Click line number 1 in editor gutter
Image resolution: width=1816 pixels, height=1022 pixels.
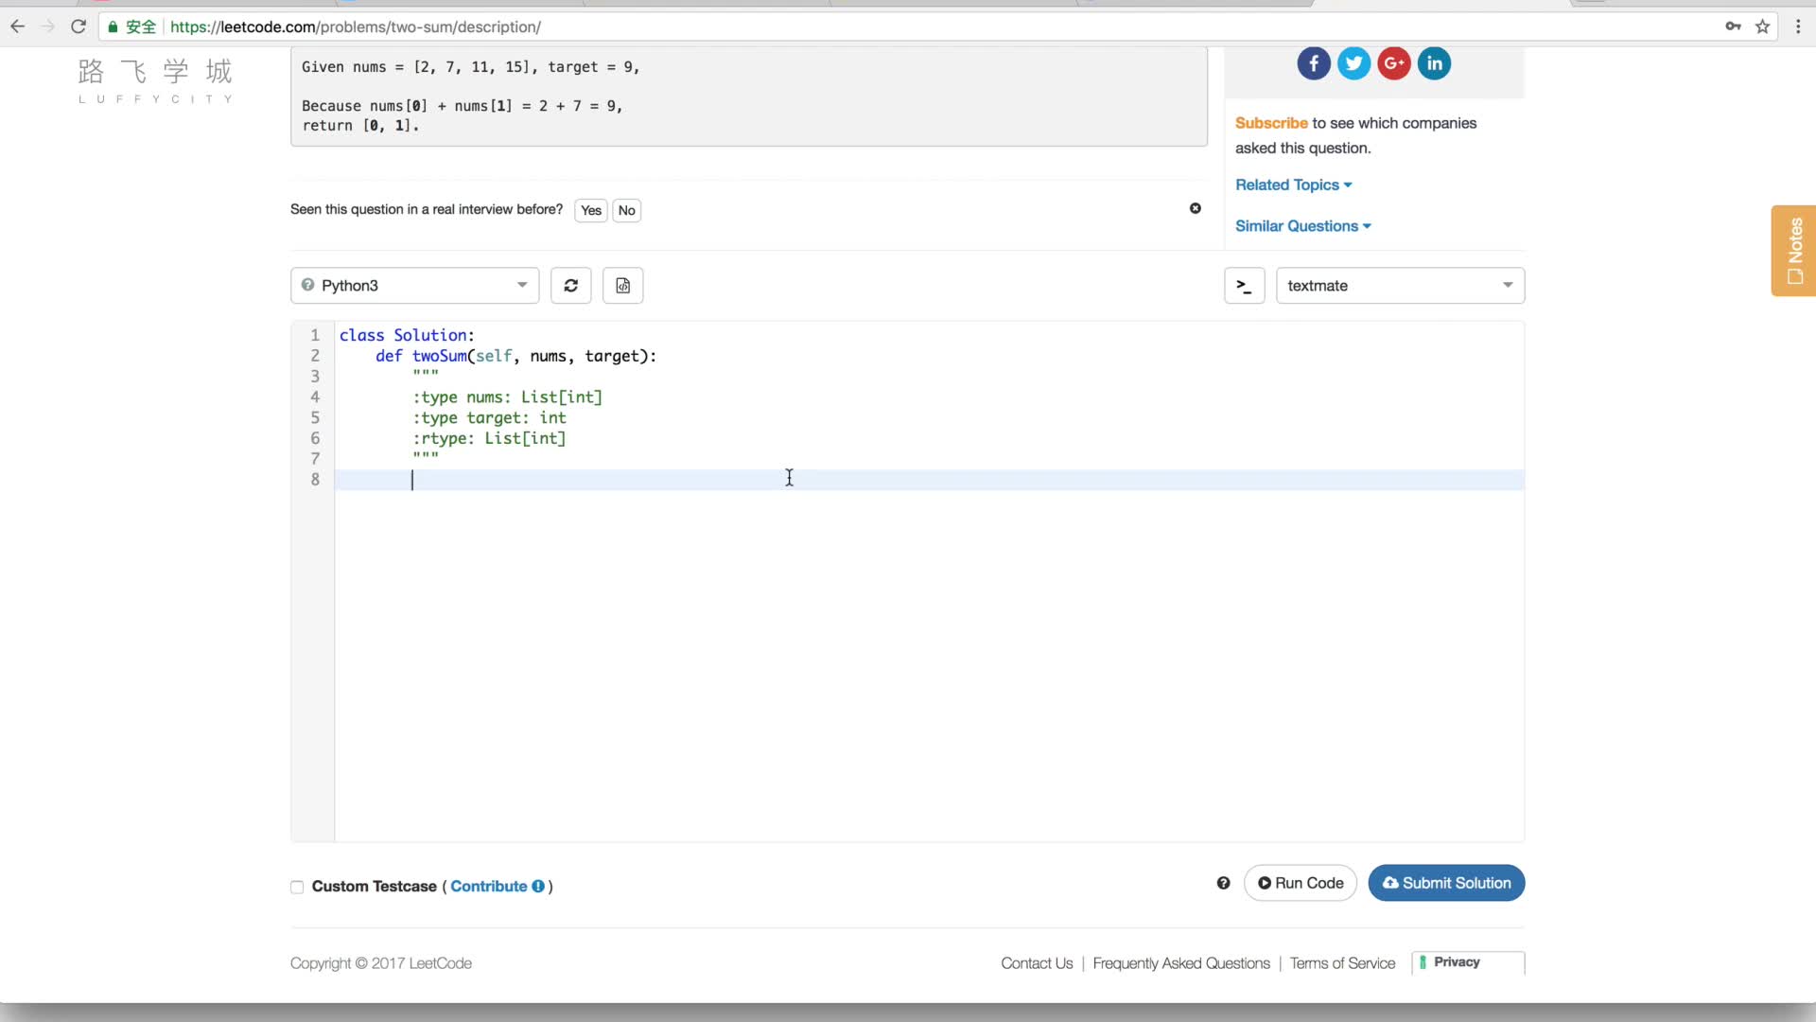(315, 335)
